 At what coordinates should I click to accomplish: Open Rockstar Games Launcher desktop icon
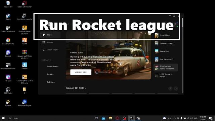click(x=25, y=30)
